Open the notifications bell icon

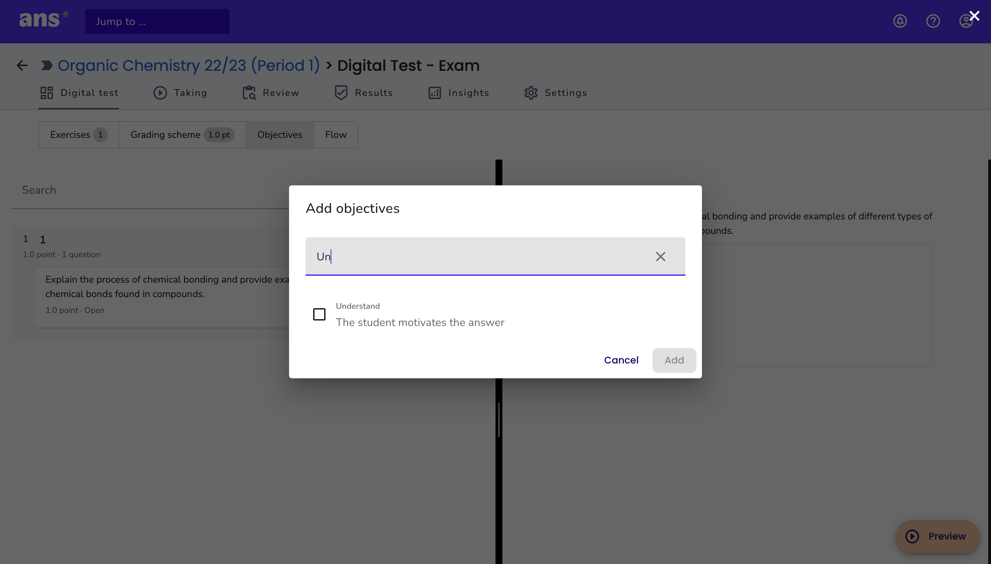[900, 21]
